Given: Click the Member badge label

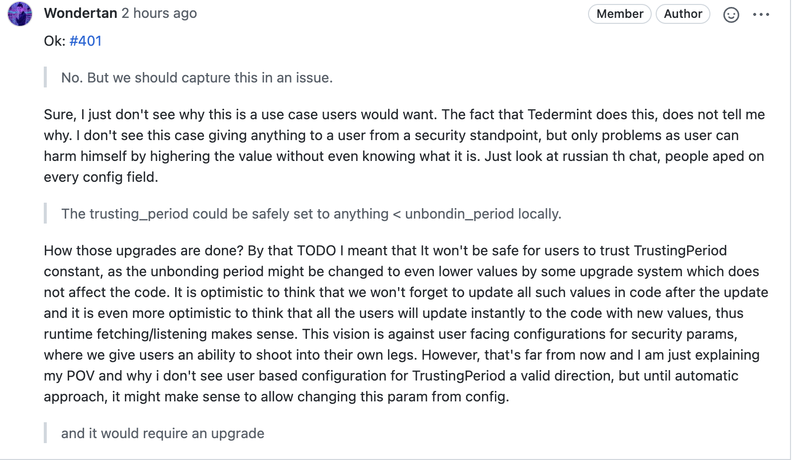Looking at the screenshot, I should (620, 14).
